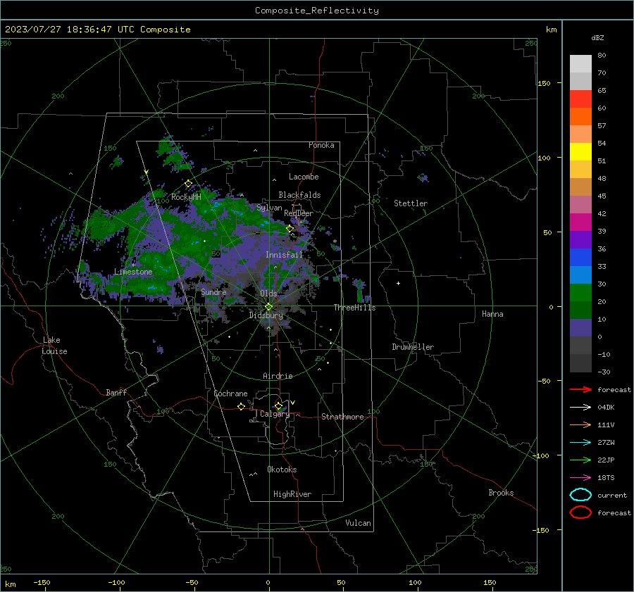
Task: Click the Lake Louise label
Action: click(x=54, y=346)
